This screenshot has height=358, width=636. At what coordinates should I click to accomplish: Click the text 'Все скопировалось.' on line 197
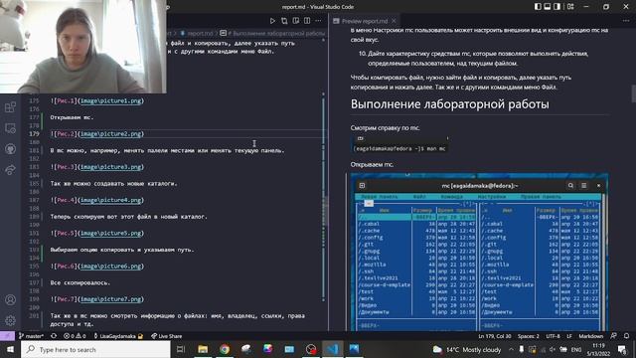coord(79,282)
